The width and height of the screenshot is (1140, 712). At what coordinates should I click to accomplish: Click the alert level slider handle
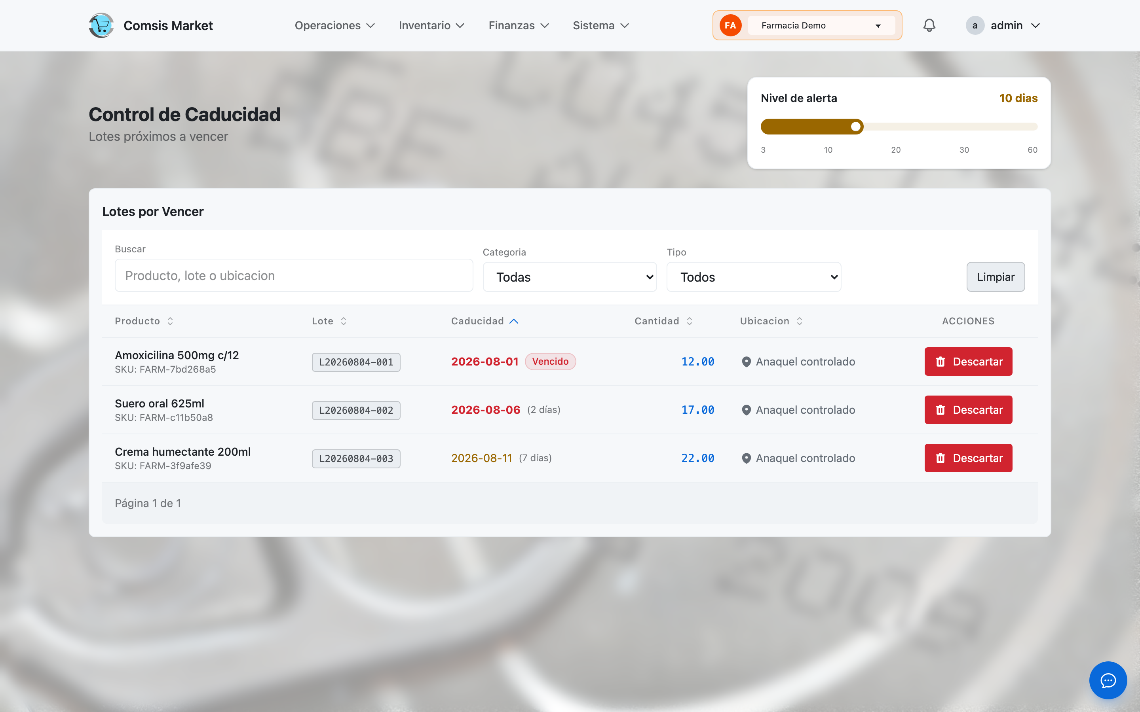(x=856, y=126)
